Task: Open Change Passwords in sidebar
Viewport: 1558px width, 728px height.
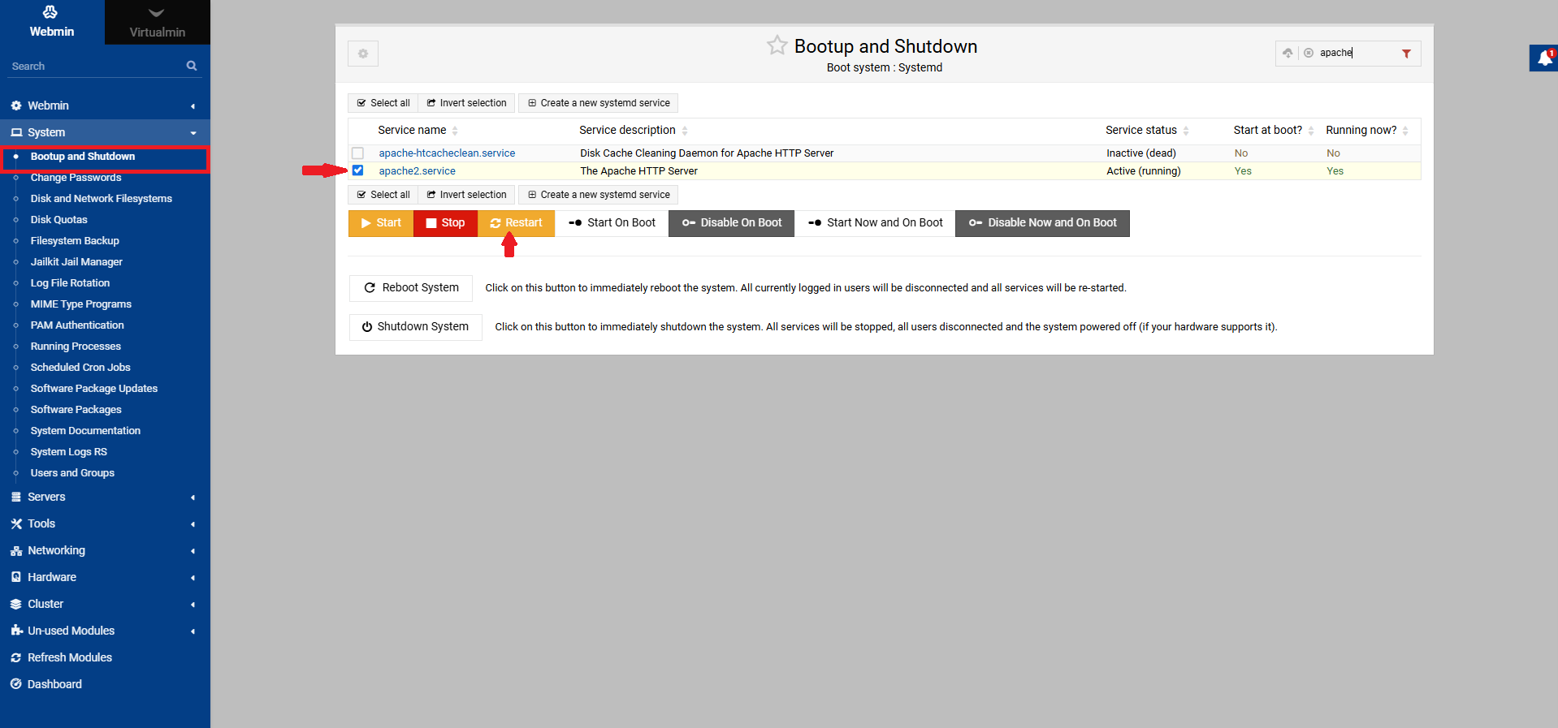Action: [x=76, y=178]
